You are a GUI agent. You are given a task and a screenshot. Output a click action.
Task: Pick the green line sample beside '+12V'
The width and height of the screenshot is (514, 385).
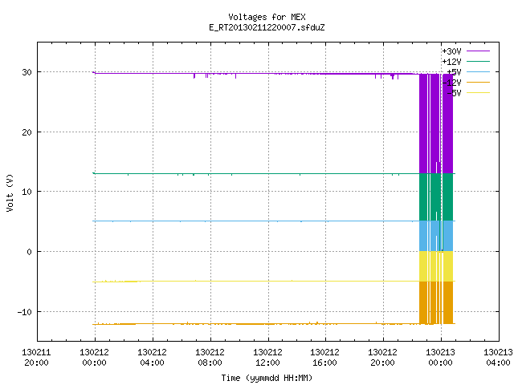point(479,61)
